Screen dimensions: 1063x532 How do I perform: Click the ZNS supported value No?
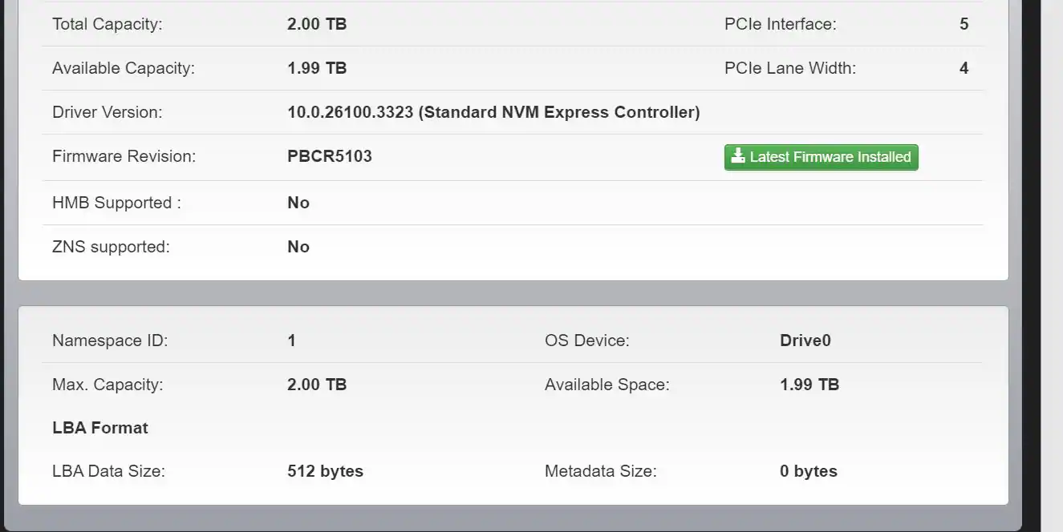pyautogui.click(x=298, y=247)
